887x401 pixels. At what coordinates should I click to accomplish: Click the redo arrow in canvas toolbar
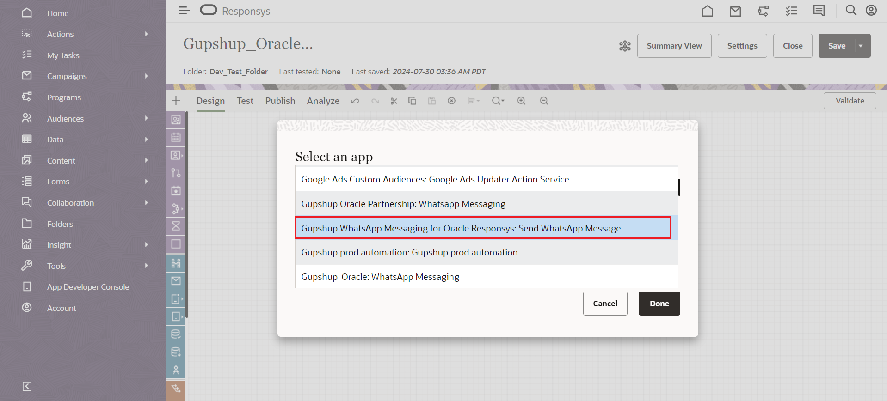tap(375, 101)
